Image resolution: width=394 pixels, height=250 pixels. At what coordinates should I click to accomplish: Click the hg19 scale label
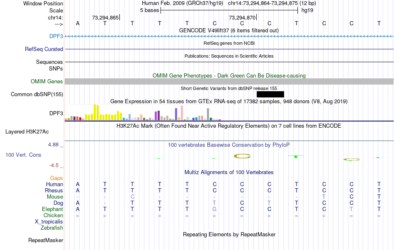307,10
